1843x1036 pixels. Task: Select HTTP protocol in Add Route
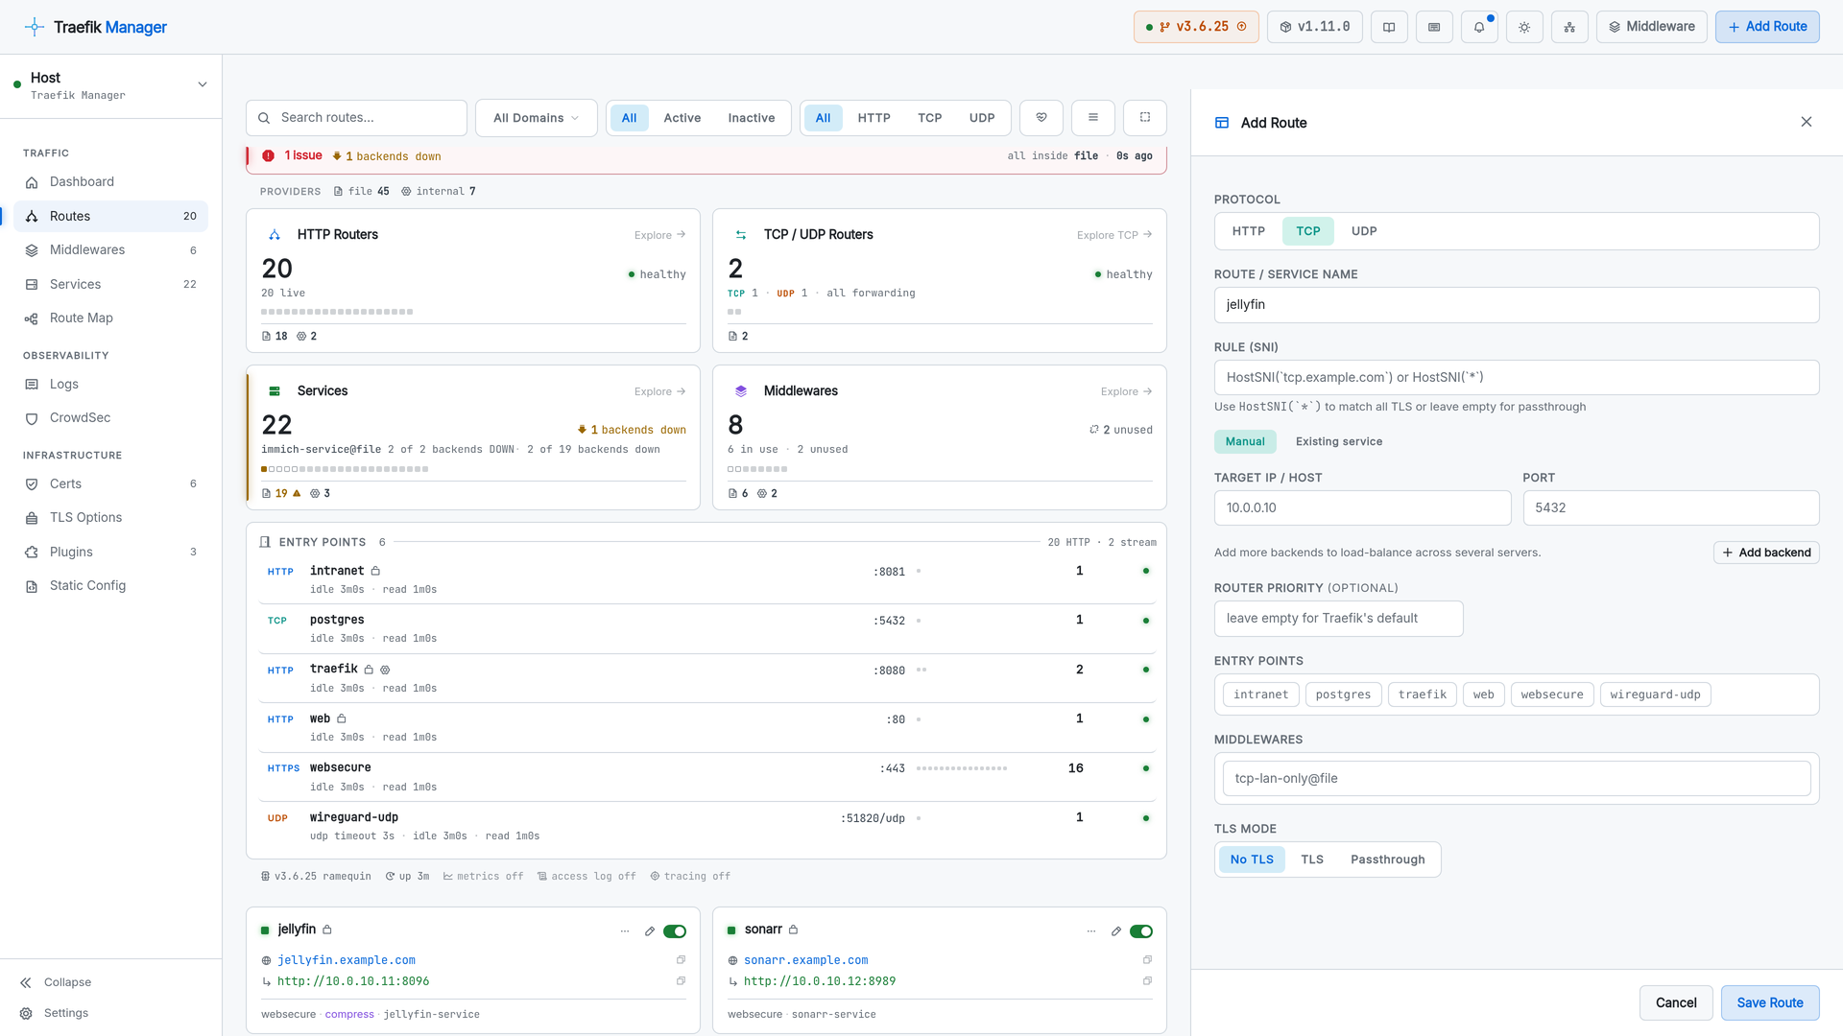click(1249, 231)
